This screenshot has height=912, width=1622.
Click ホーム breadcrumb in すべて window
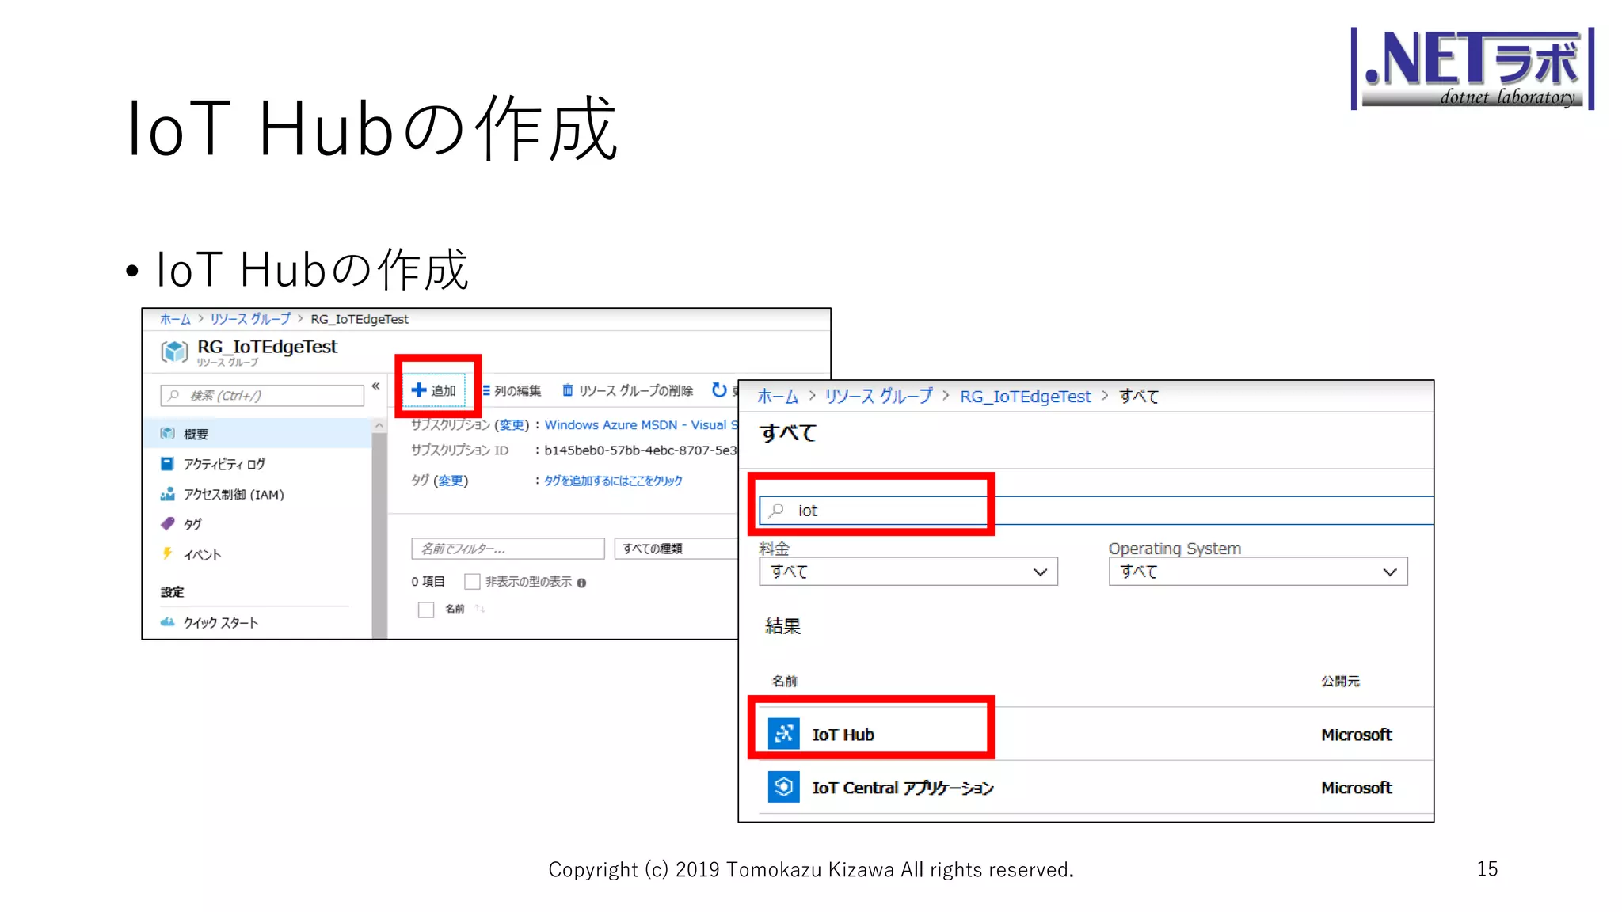tap(778, 396)
